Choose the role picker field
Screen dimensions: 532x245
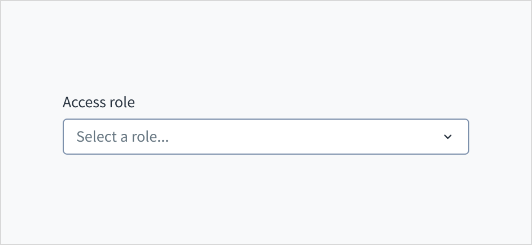[x=265, y=137]
